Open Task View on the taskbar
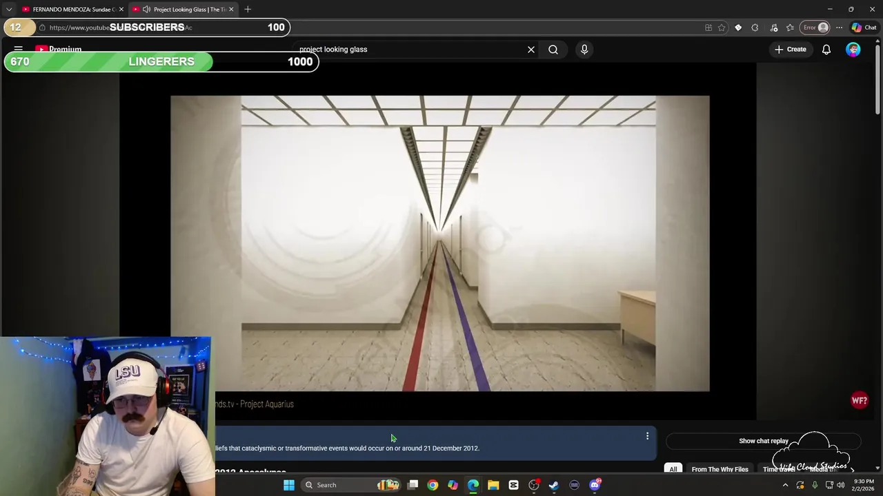This screenshot has width=883, height=496. (x=413, y=485)
